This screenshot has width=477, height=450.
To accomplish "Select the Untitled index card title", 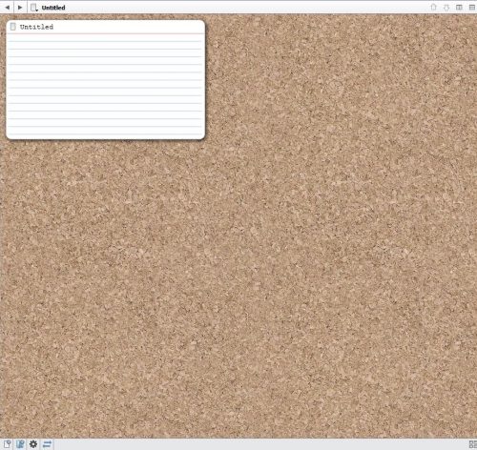I will click(36, 27).
